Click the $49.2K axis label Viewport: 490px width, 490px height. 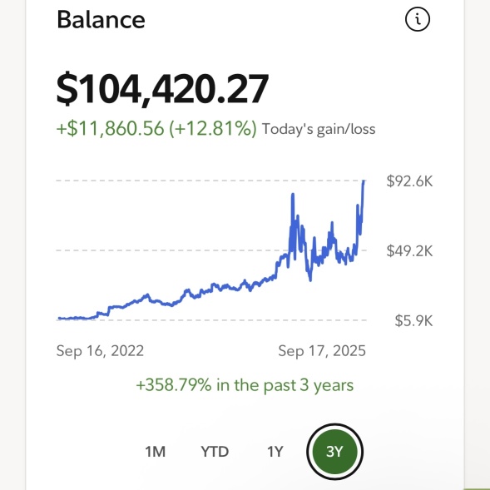[x=409, y=250]
